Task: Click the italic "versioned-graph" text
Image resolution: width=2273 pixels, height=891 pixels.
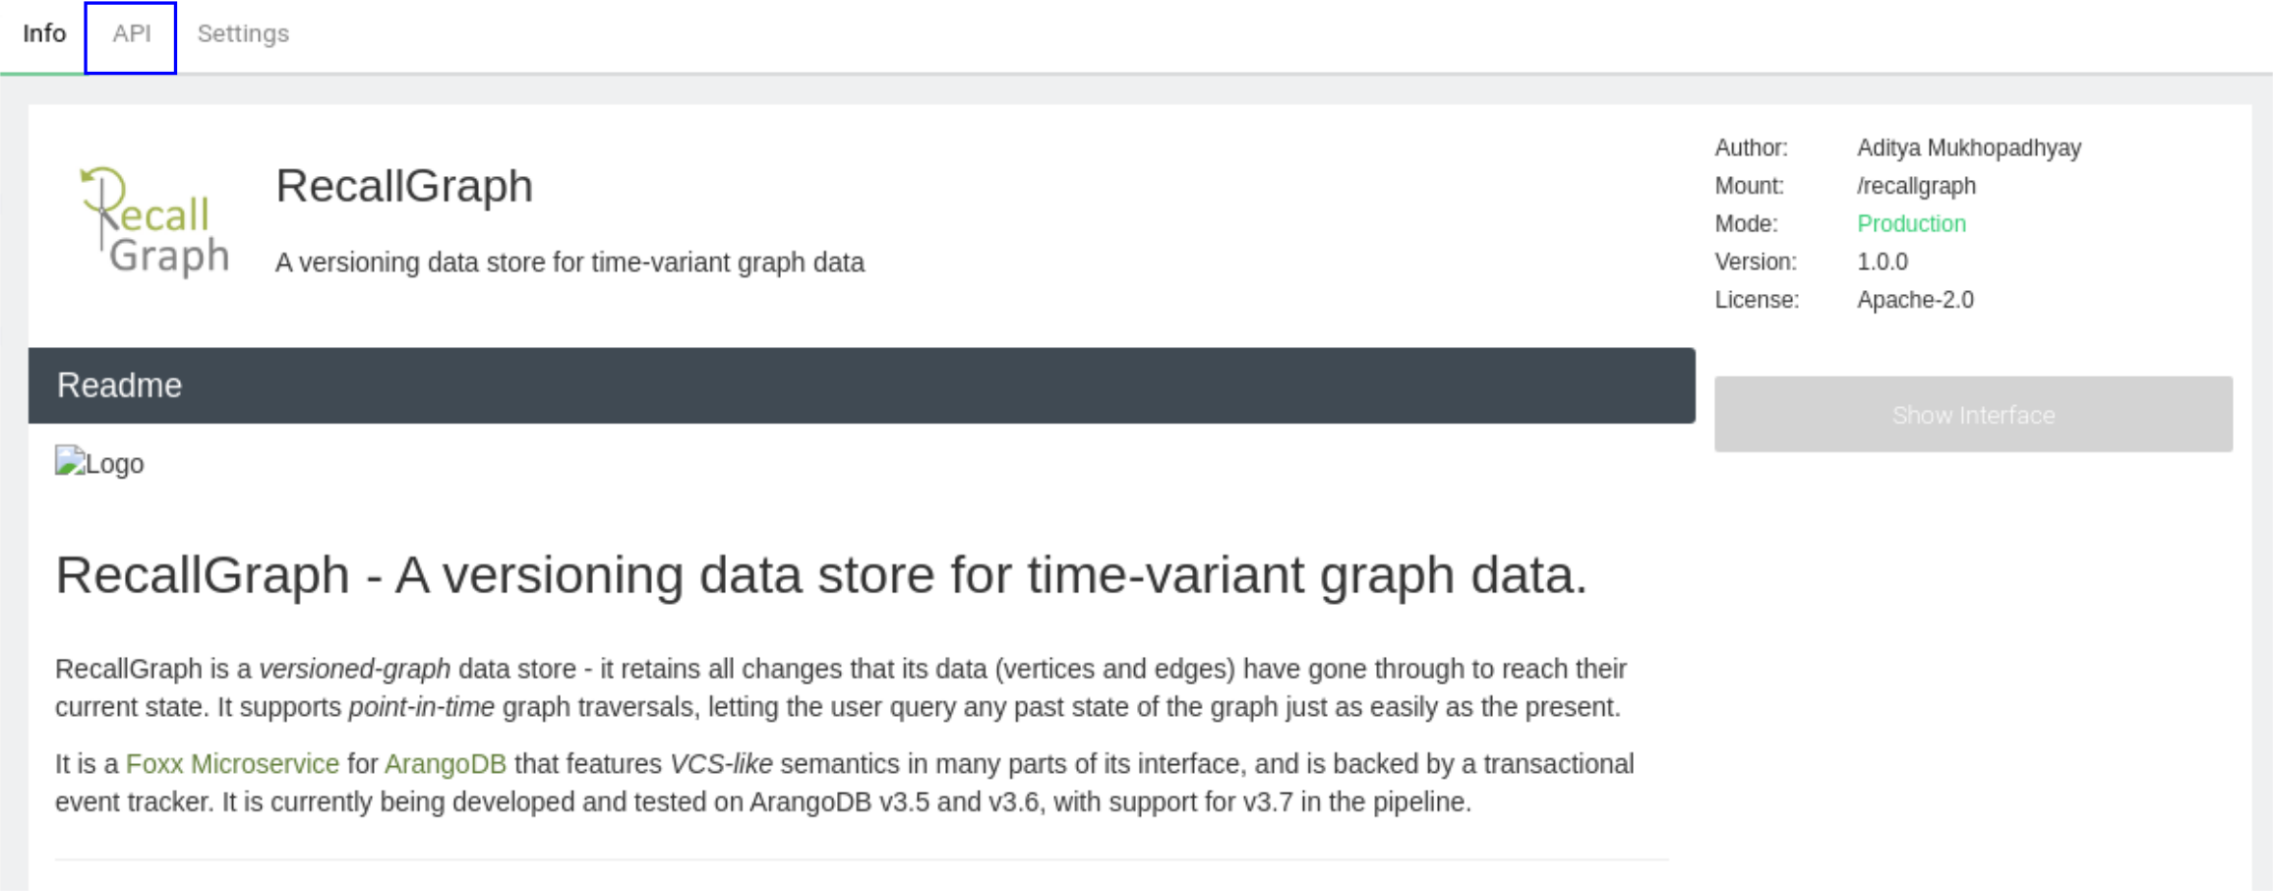Action: (x=355, y=670)
